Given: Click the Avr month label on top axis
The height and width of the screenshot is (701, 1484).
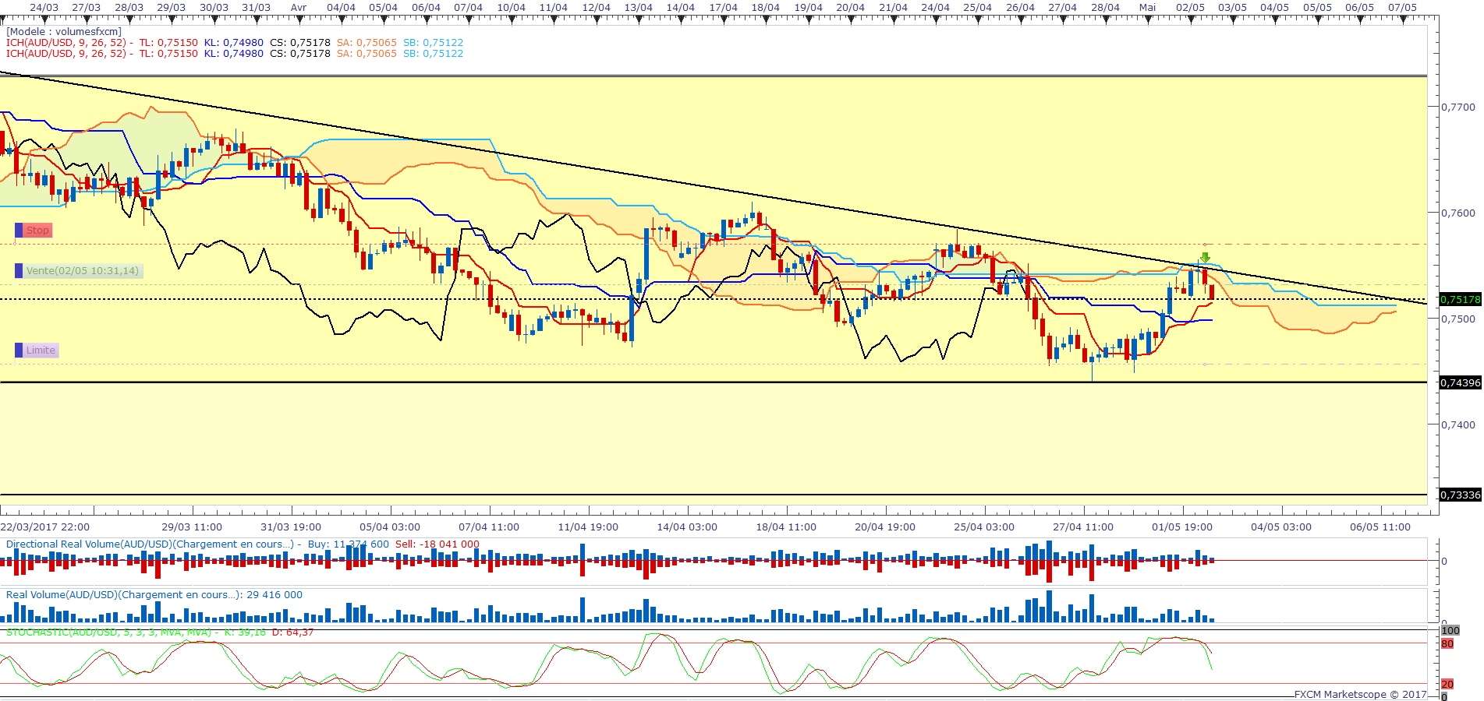Looking at the screenshot, I should pyautogui.click(x=299, y=7).
